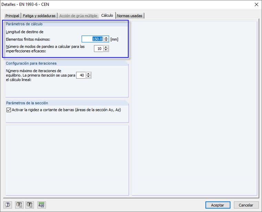
Task: Decrease number of buckling modes spinner
Action: click(106, 50)
